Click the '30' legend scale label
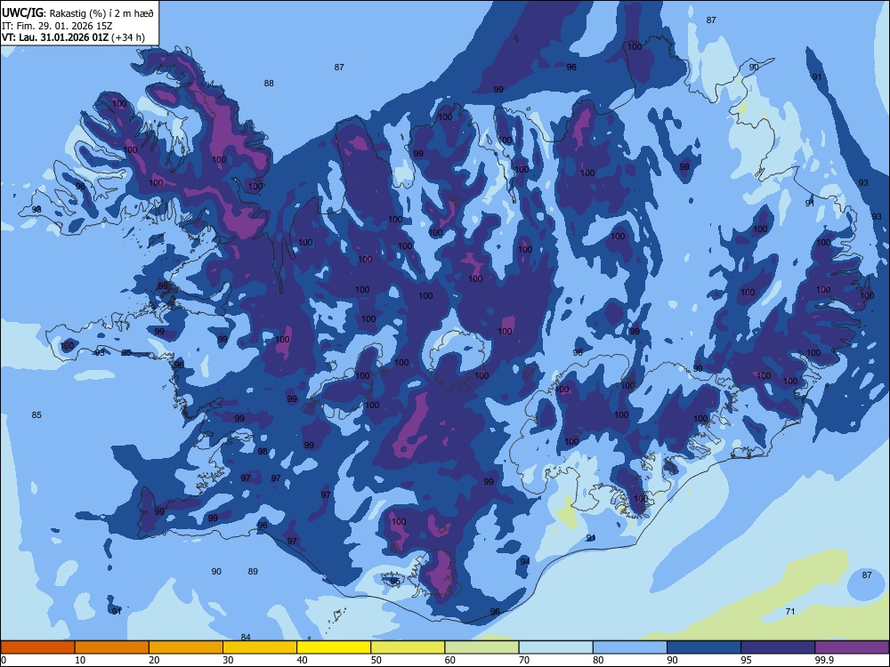The height and width of the screenshot is (667, 890). [x=228, y=660]
